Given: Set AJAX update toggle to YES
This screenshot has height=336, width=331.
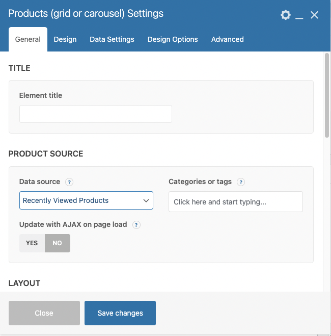Looking at the screenshot, I should coord(32,243).
